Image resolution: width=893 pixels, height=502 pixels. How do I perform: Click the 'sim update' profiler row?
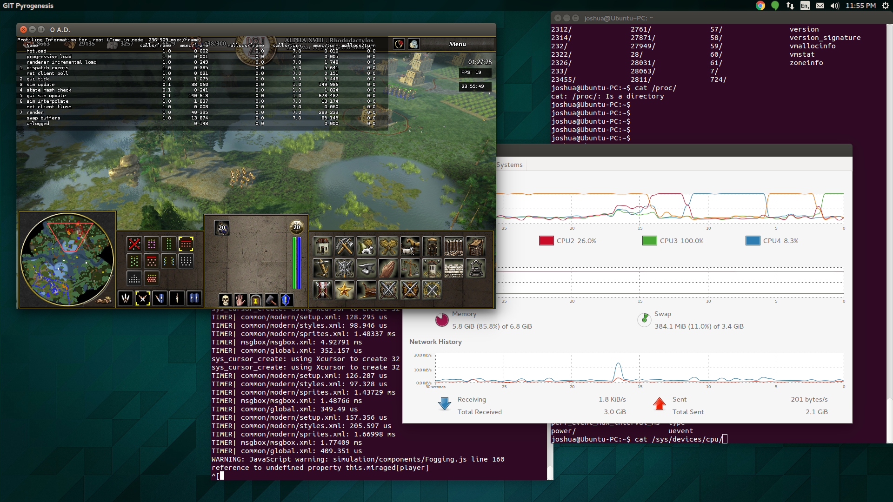pos(202,85)
